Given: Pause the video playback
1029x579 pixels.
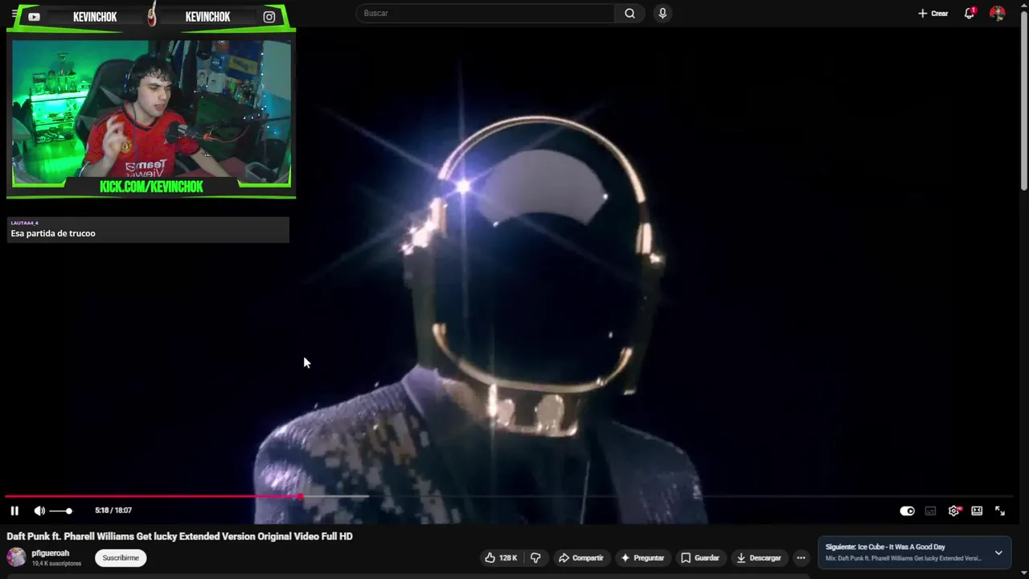Looking at the screenshot, I should click(14, 511).
